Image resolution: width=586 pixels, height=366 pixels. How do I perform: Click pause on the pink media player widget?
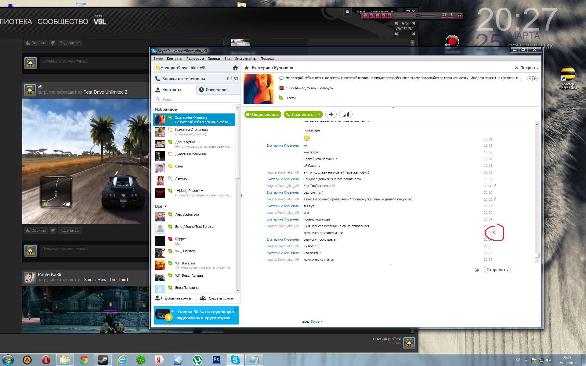(x=371, y=16)
